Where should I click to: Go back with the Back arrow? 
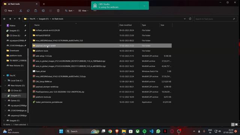tap(4, 19)
